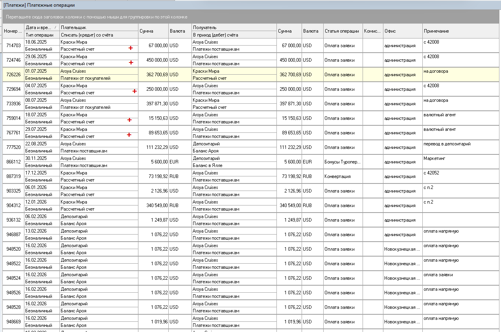501x332 pixels.
Task: Click the date cell 22.08.2025
Action: [42, 144]
